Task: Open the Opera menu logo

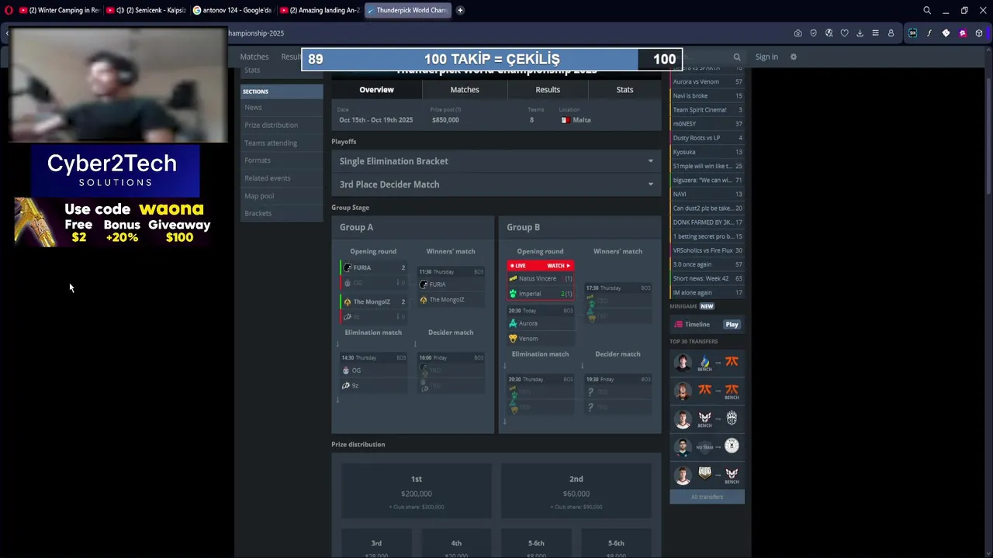Action: (x=9, y=10)
